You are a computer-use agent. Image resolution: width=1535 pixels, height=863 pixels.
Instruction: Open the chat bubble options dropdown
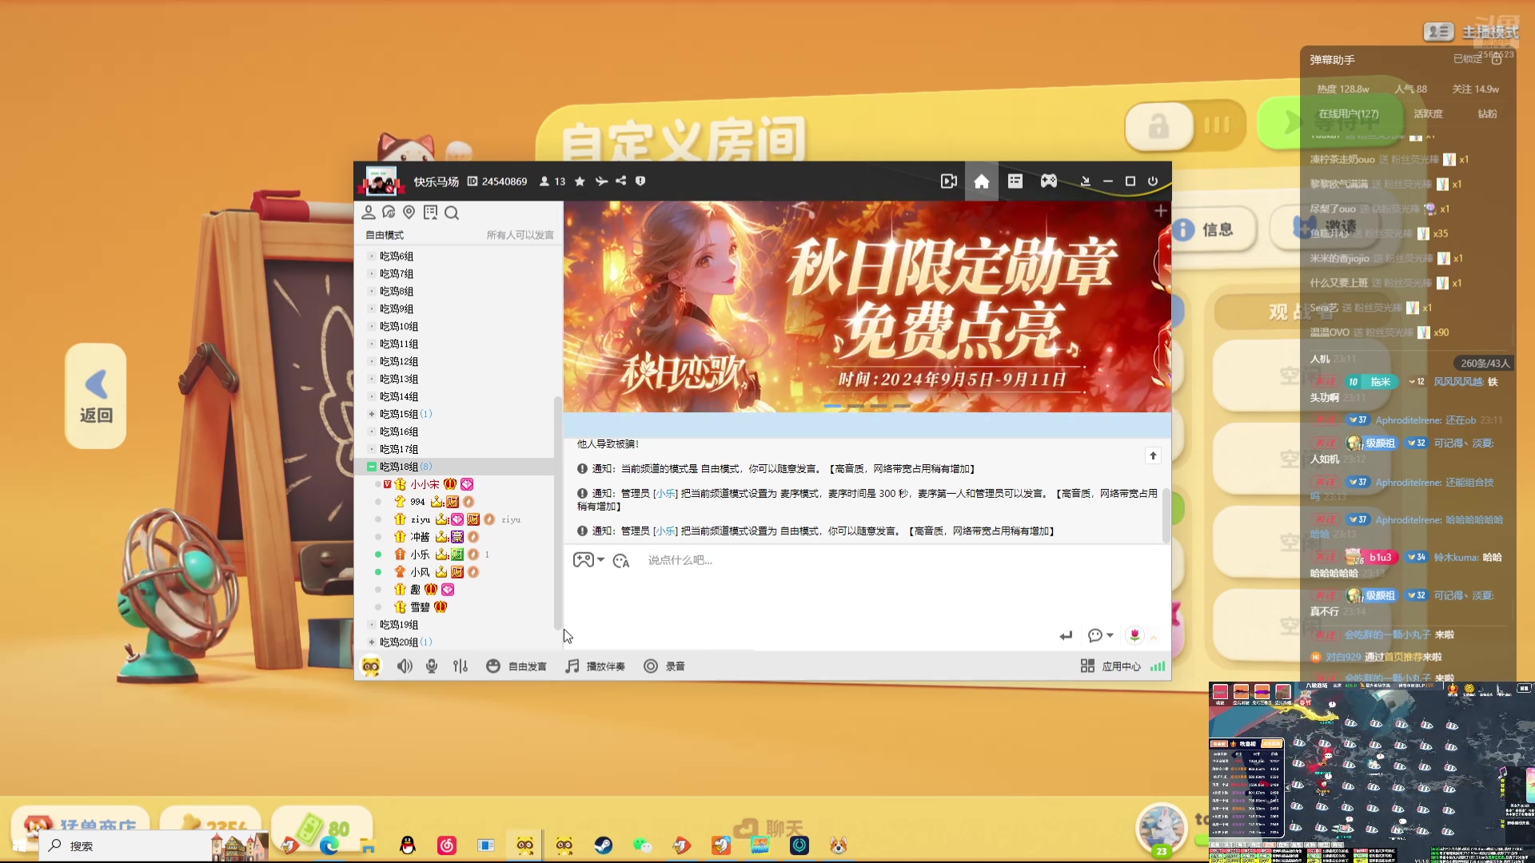[1101, 636]
